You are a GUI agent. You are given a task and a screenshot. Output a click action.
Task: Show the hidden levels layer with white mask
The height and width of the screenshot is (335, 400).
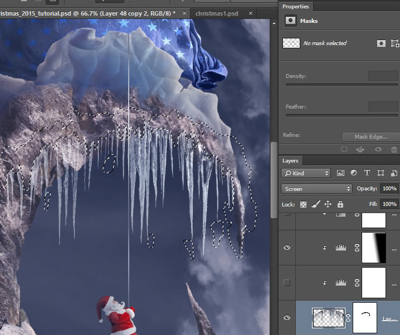pyautogui.click(x=287, y=283)
